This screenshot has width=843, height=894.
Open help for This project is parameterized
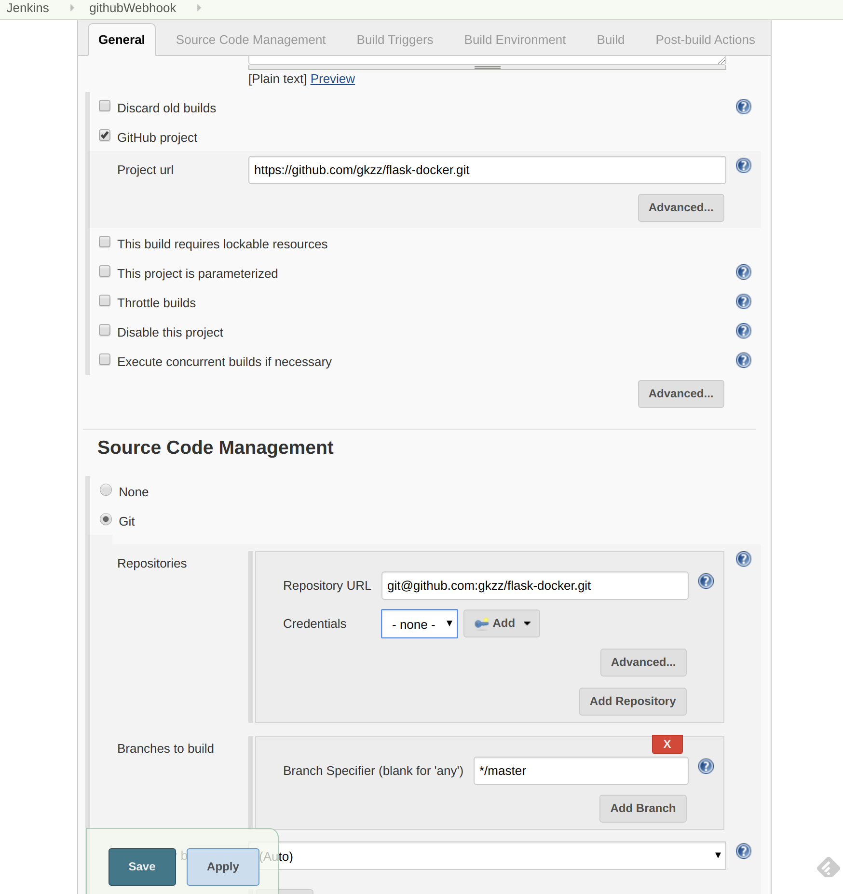pyautogui.click(x=743, y=272)
